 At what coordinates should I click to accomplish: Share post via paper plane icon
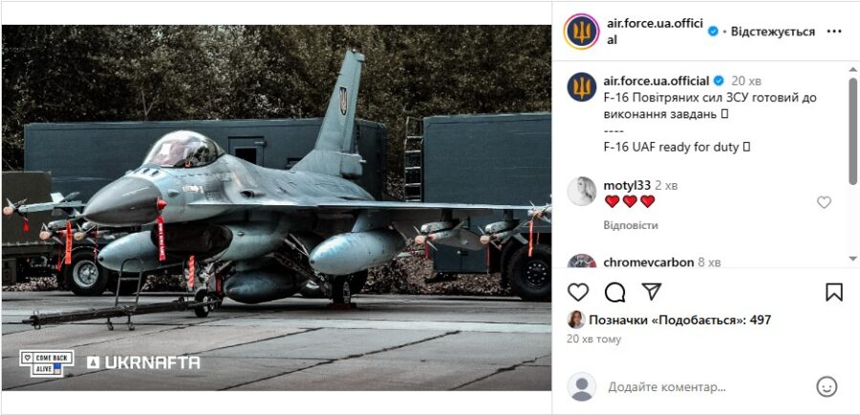[652, 291]
